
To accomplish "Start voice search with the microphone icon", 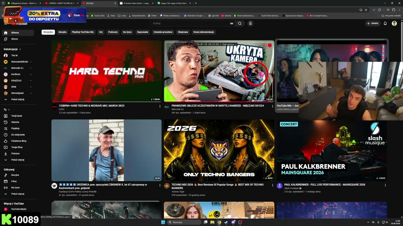I will (250, 23).
